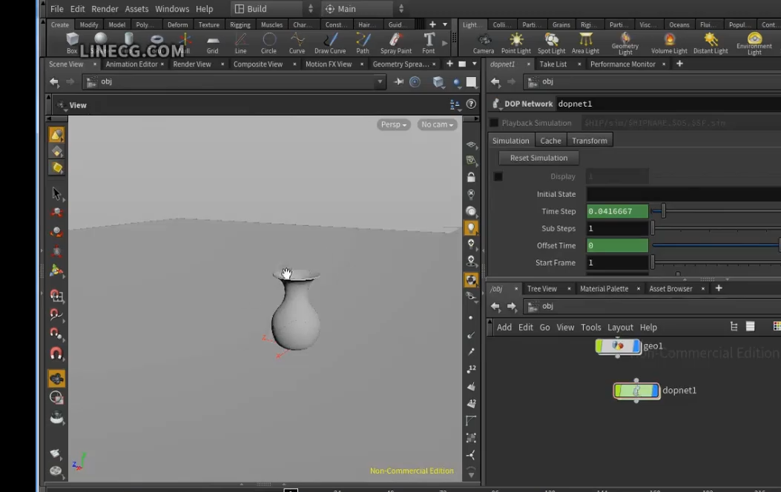Open the shelf set options arrow
The width and height of the screenshot is (781, 492).
[x=445, y=24]
